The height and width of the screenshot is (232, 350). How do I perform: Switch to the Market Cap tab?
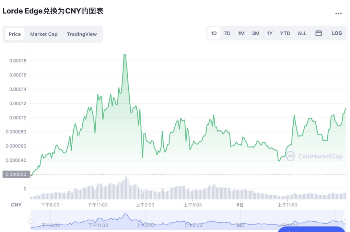pyautogui.click(x=44, y=34)
